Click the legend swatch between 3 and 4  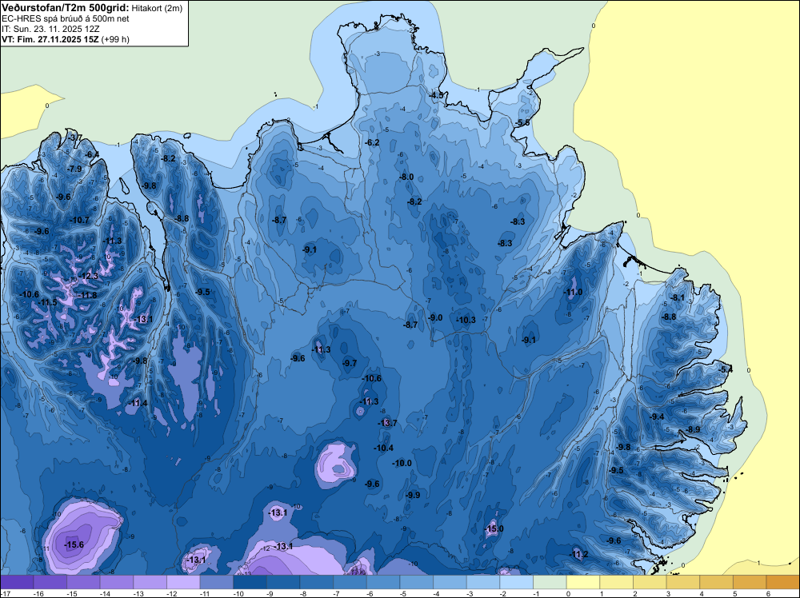(683, 582)
